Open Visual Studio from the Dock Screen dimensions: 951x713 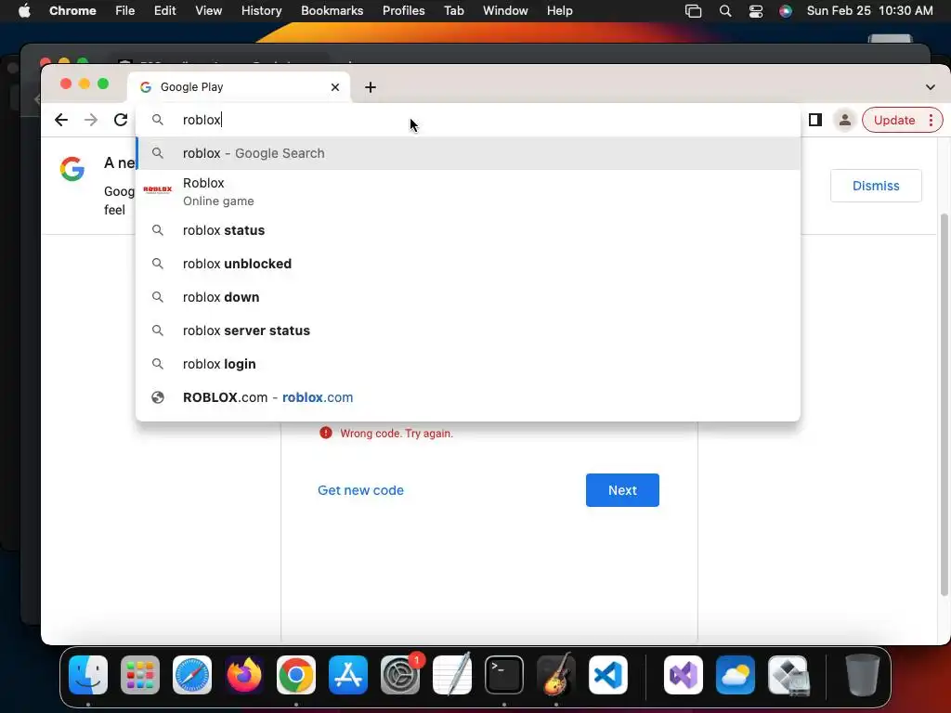click(684, 675)
